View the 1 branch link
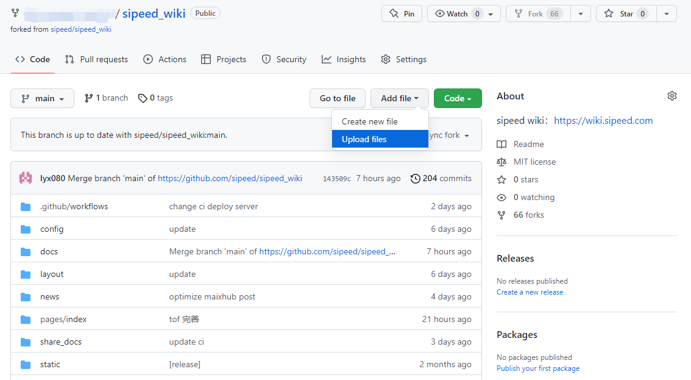 [x=106, y=98]
